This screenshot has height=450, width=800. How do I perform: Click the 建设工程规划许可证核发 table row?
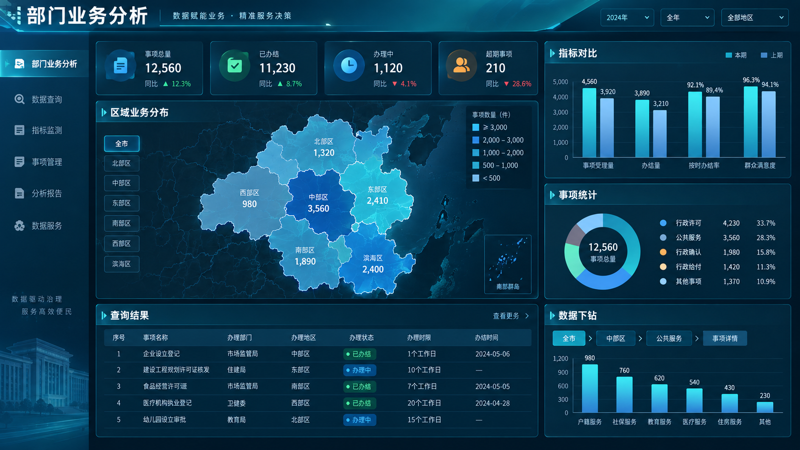click(x=318, y=370)
